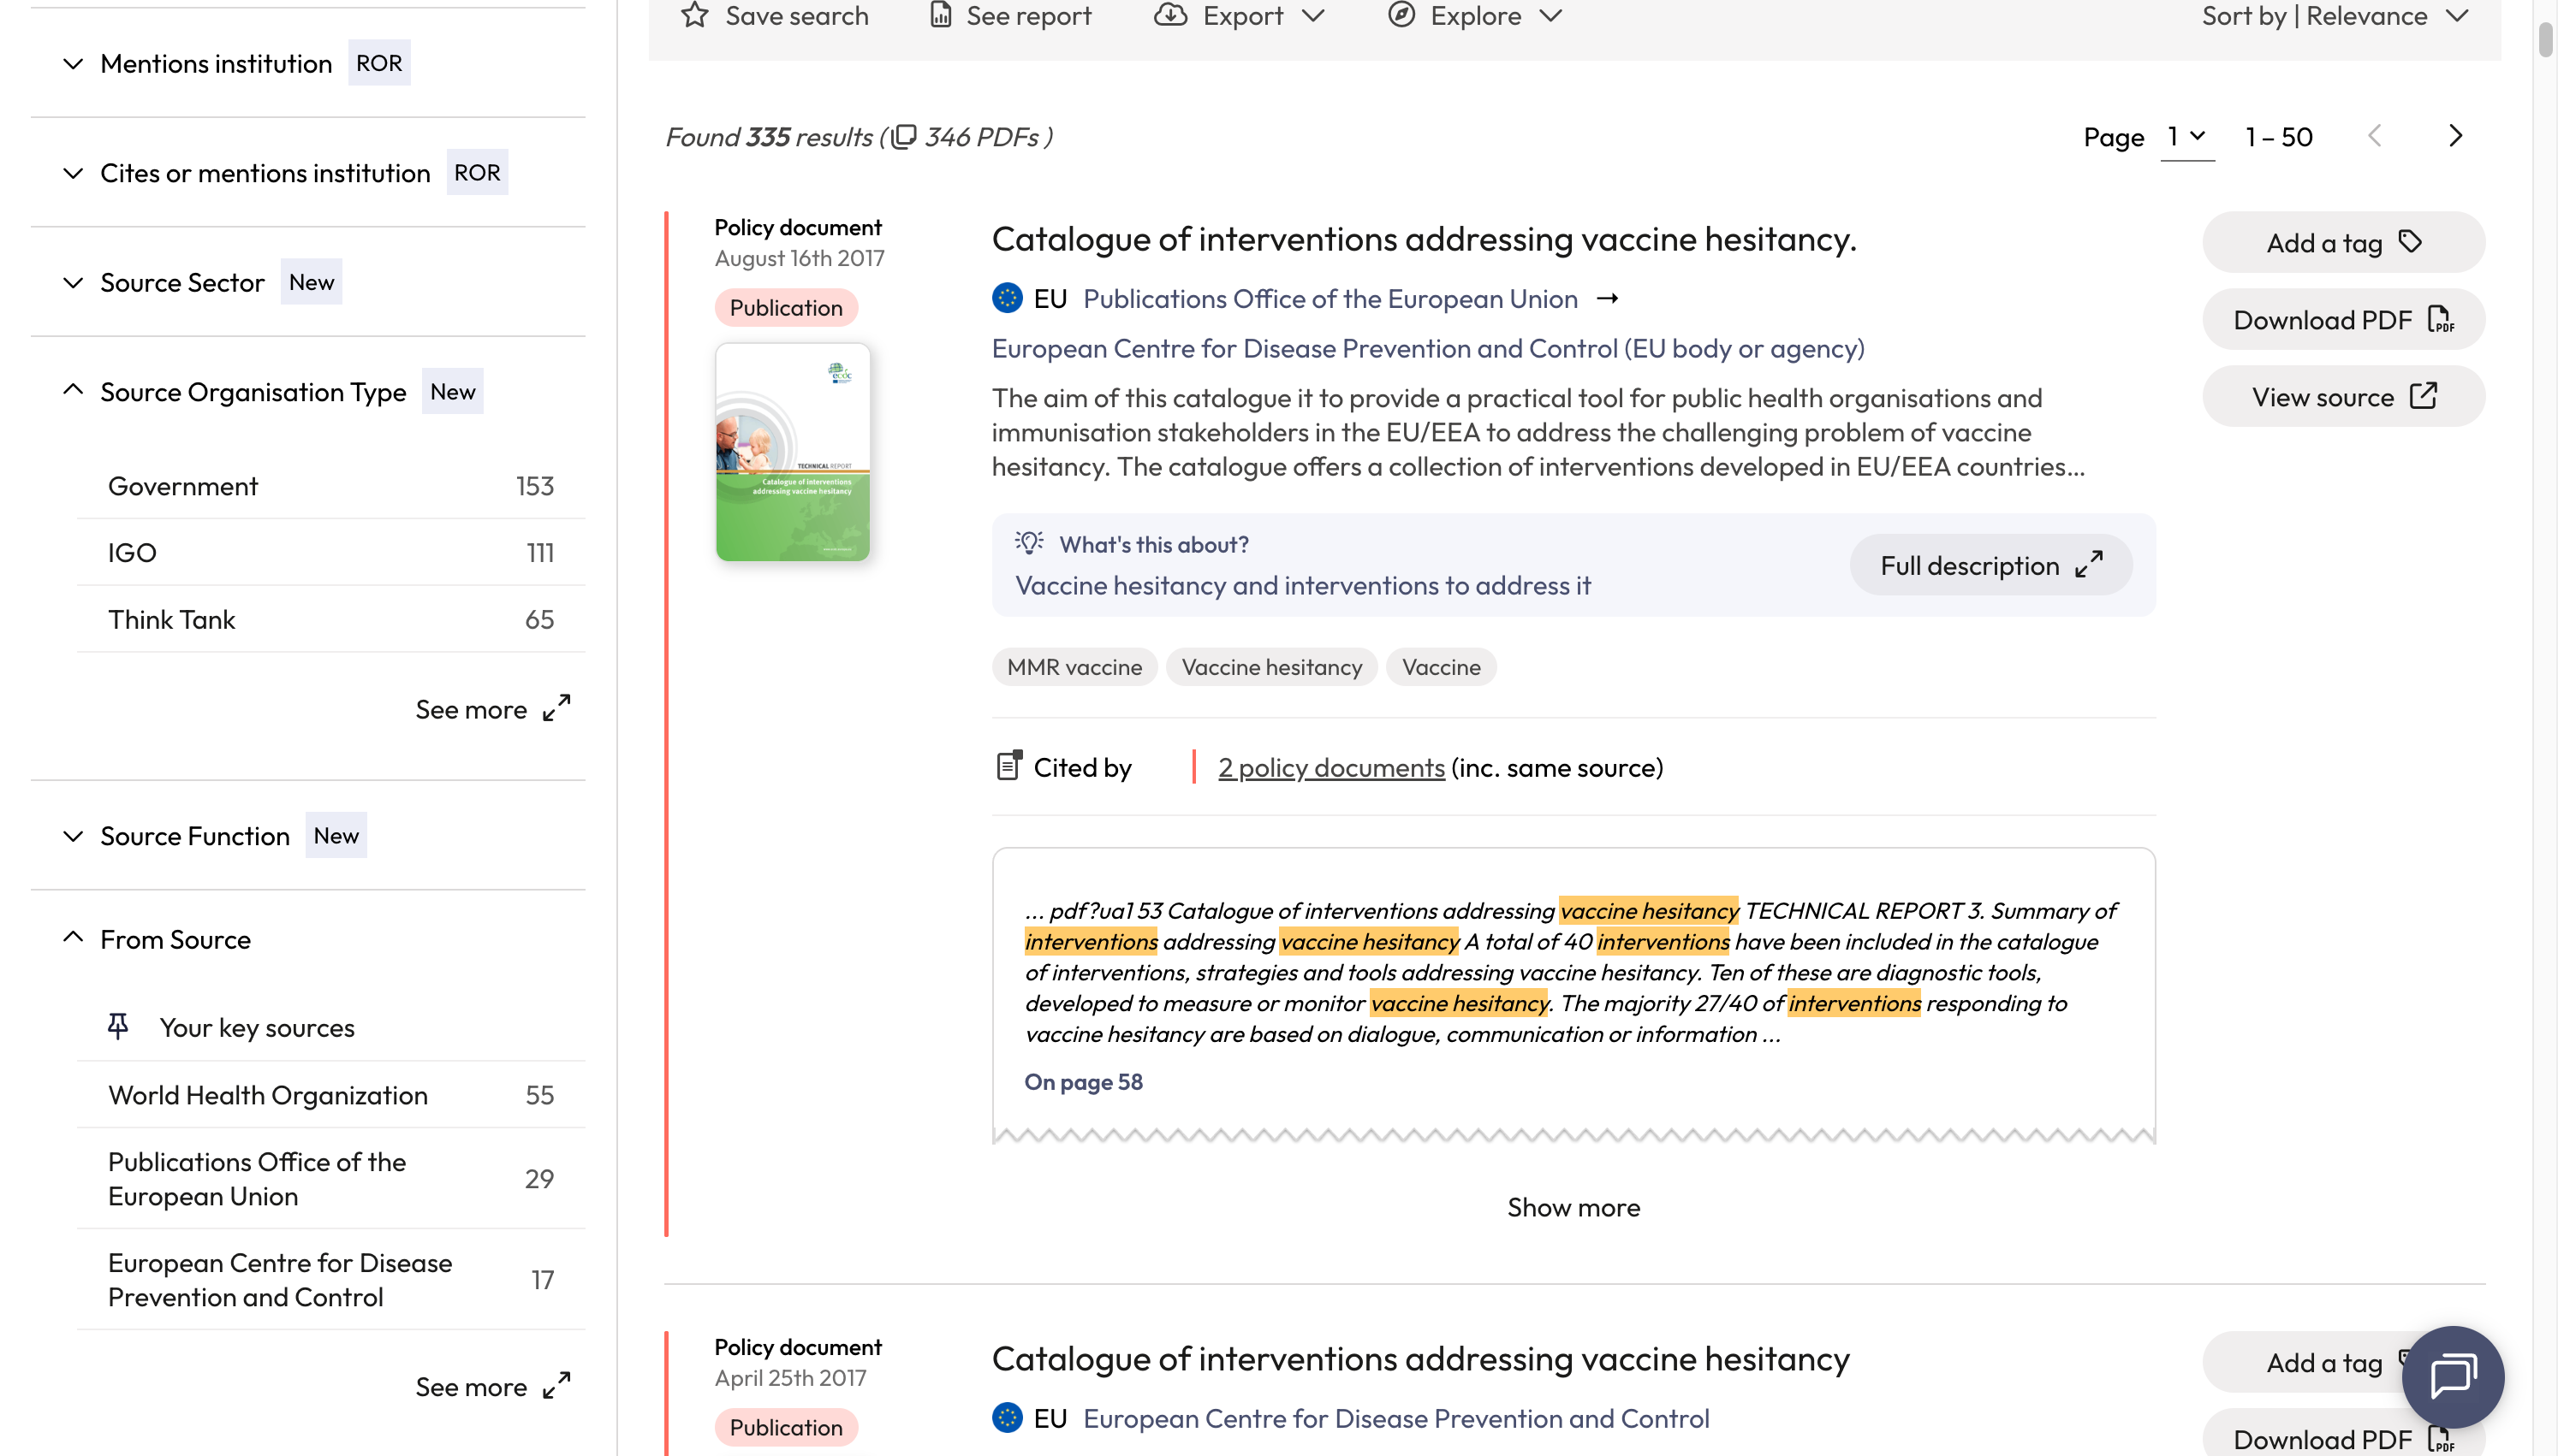Filter by IGO organisation type
This screenshot has width=2558, height=1456.
(330, 553)
